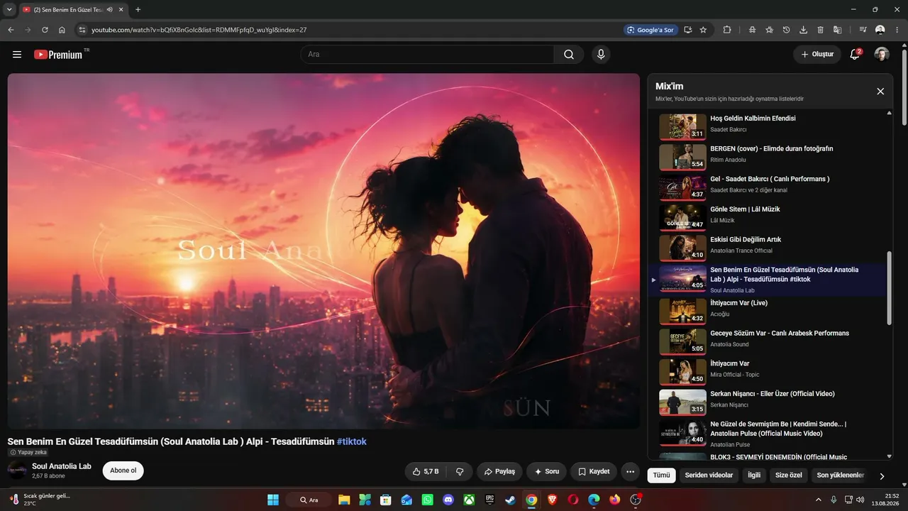This screenshot has height=511, width=908.
Task: Reload the page in Chrome
Action: pyautogui.click(x=45, y=30)
